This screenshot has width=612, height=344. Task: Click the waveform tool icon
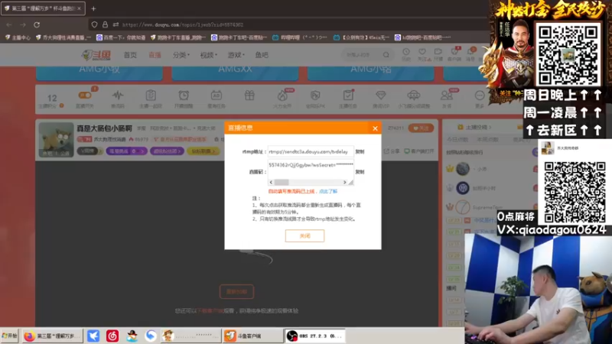click(118, 96)
